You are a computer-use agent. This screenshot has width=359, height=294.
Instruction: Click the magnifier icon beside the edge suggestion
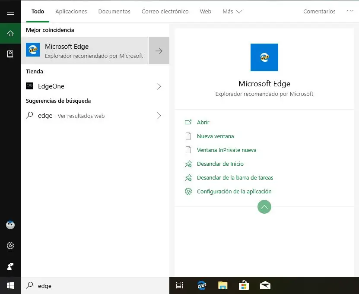[29, 115]
